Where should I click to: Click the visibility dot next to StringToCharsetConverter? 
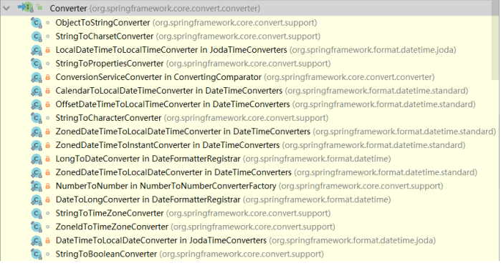click(x=47, y=36)
